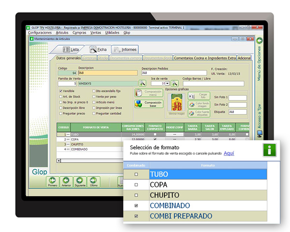Enable the Preguntar precio checkbox
Screen dimensions: 290x232
[61, 114]
